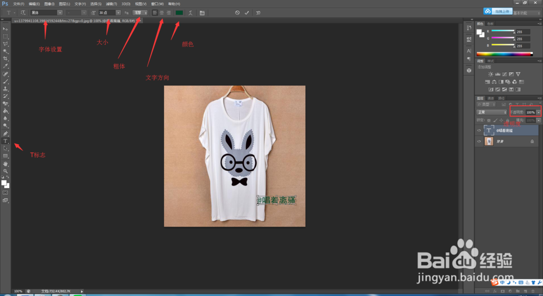
Task: Open the 图像(I) menu
Action: tap(49, 4)
